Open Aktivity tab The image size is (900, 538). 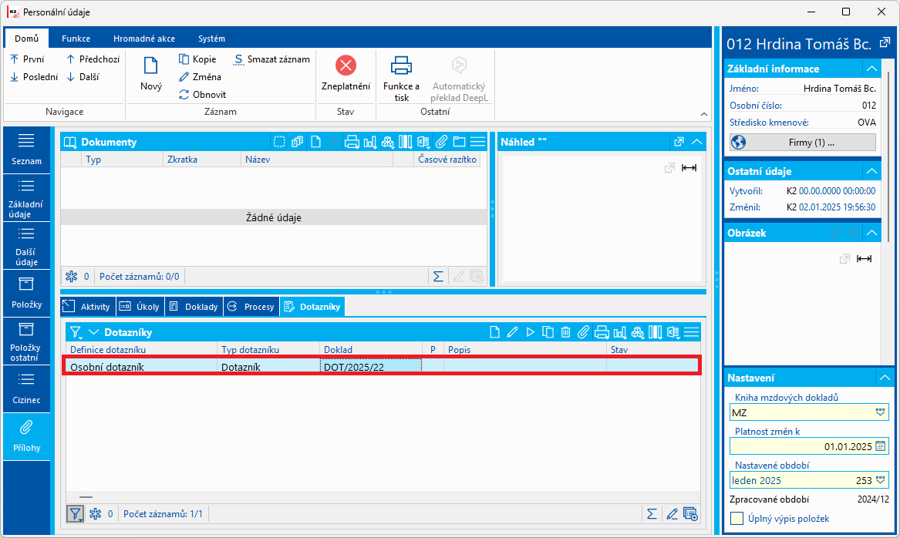[88, 307]
